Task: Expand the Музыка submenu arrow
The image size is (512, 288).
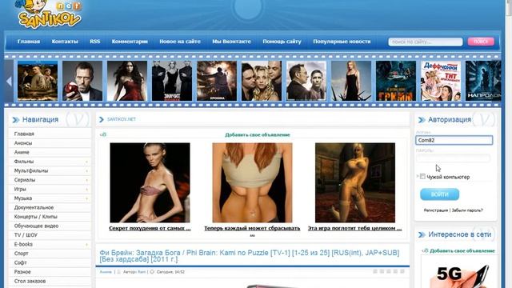Action: pos(87,198)
